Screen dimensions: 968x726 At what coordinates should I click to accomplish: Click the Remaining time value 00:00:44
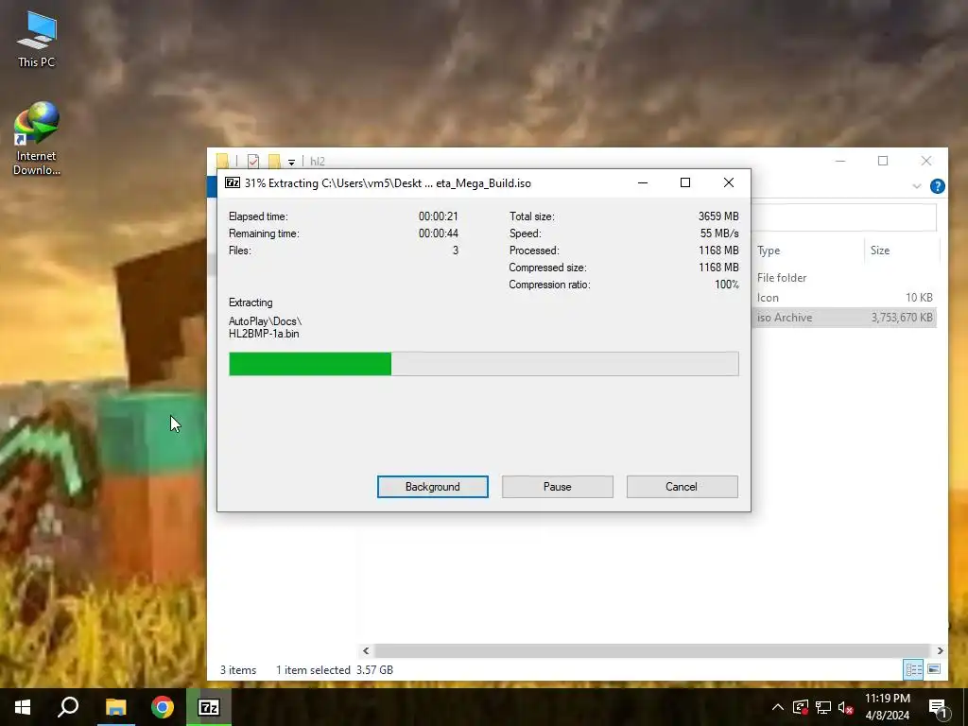pyautogui.click(x=439, y=233)
